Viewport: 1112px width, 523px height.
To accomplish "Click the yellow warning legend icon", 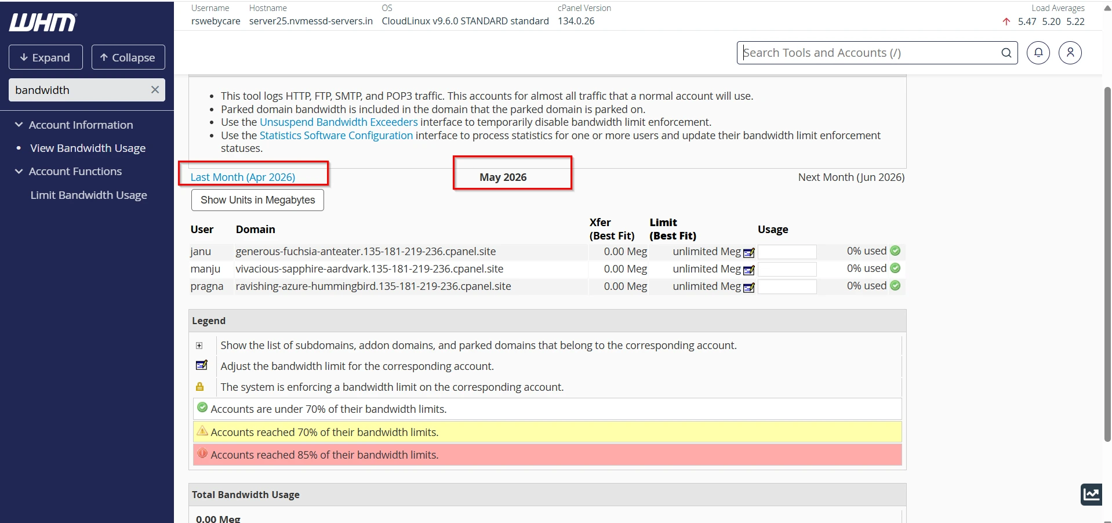I will (x=202, y=430).
